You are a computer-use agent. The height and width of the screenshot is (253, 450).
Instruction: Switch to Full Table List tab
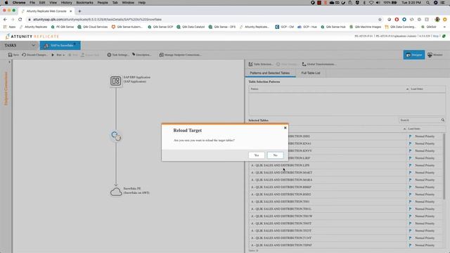tap(311, 73)
